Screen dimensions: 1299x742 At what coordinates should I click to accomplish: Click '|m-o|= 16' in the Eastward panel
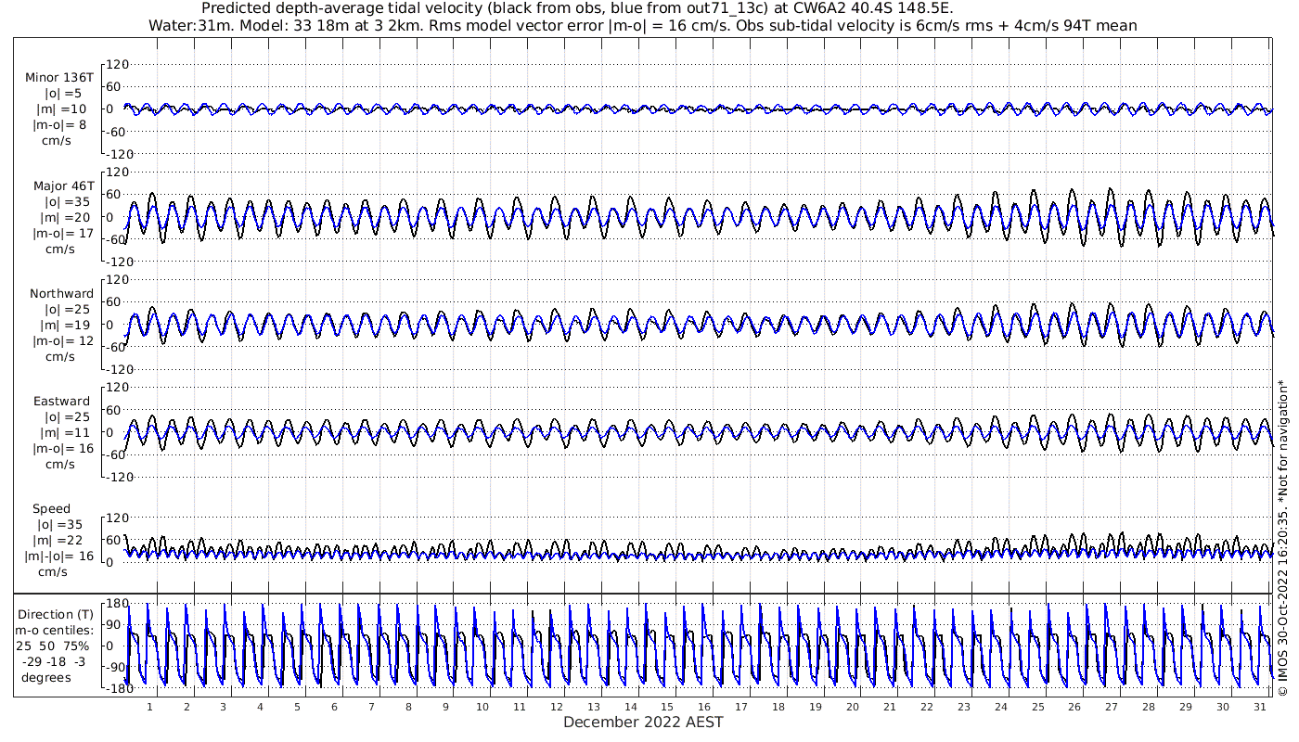click(x=63, y=449)
